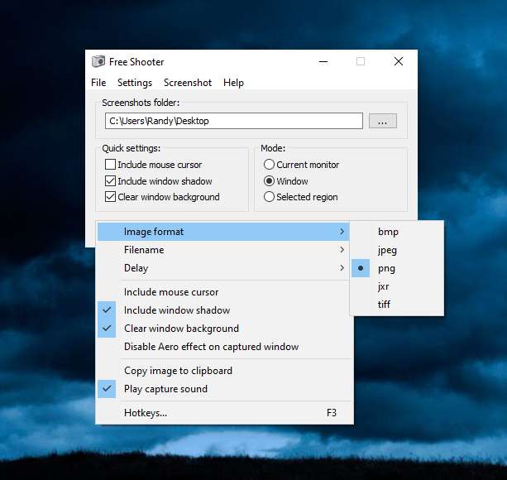Select jpeg image format
The height and width of the screenshot is (480, 507).
point(397,250)
